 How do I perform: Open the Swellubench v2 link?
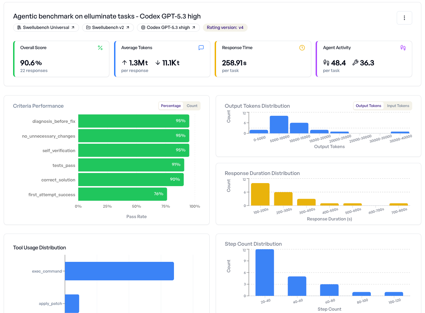(x=108, y=28)
